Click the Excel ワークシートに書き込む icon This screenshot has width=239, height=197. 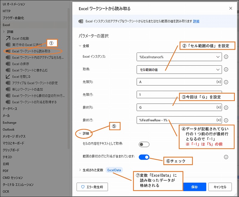click(x=8, y=70)
